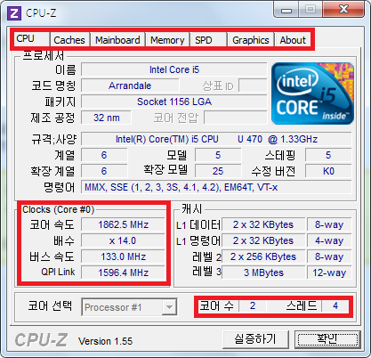Click the Level 3 cache value 3 MBytes
This screenshot has height=358, width=371.
click(263, 273)
